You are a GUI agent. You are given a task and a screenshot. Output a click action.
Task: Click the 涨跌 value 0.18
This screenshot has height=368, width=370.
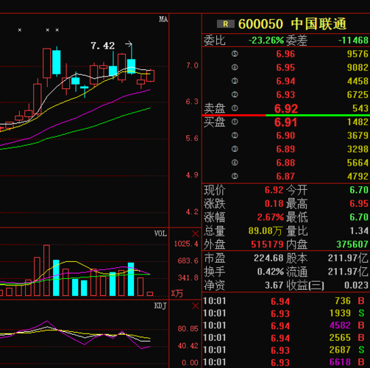point(274,204)
